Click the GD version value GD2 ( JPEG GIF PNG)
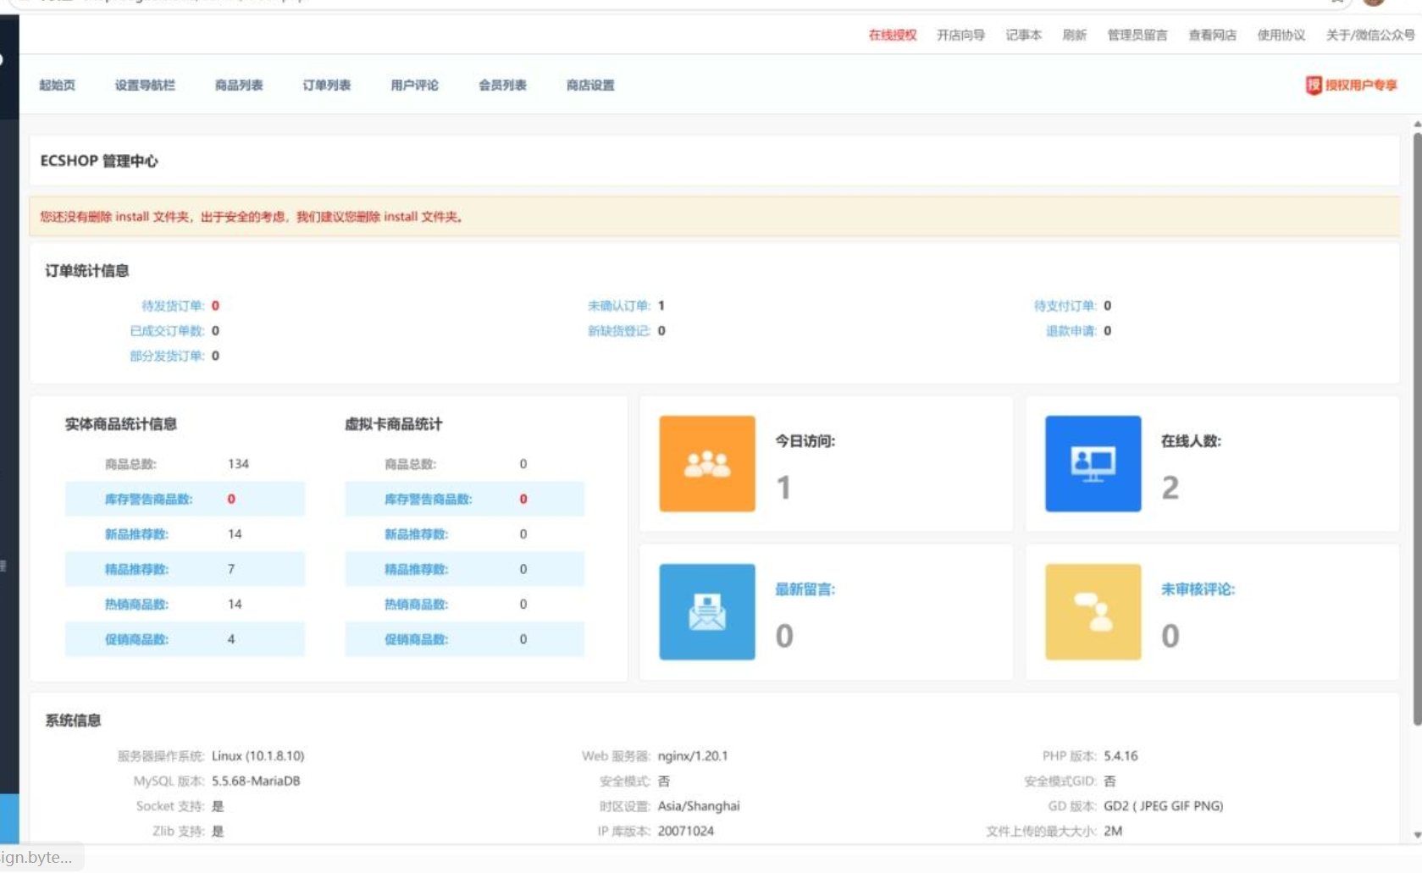This screenshot has height=873, width=1422. pos(1164,806)
